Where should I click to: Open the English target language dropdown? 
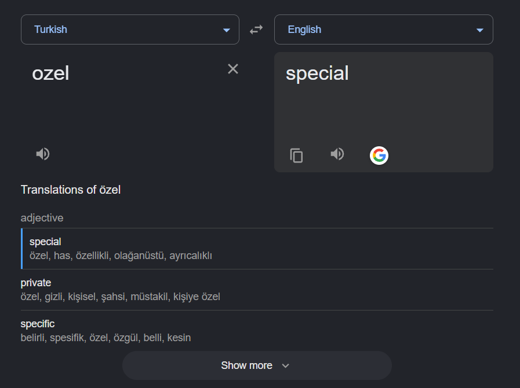[384, 29]
